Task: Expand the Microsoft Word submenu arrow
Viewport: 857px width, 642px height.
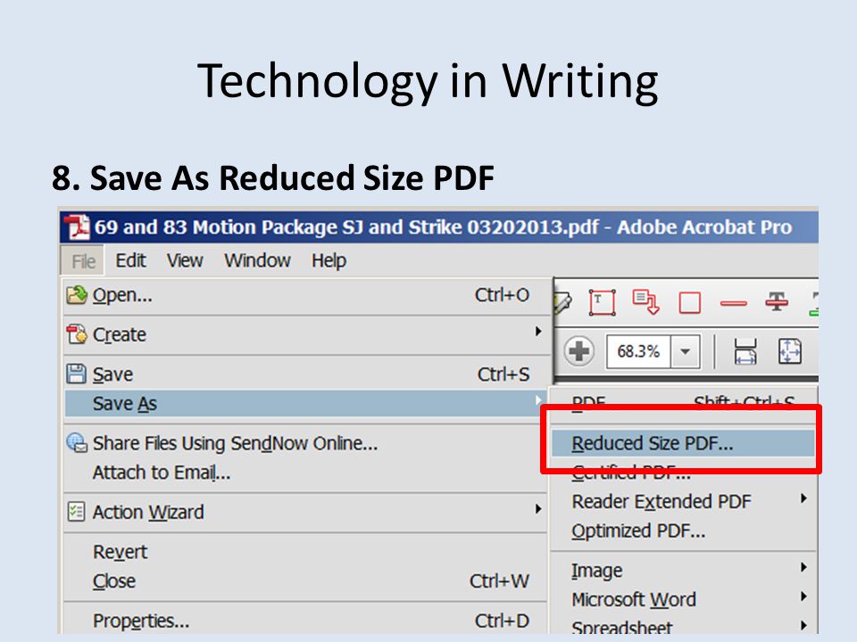Action: (803, 597)
